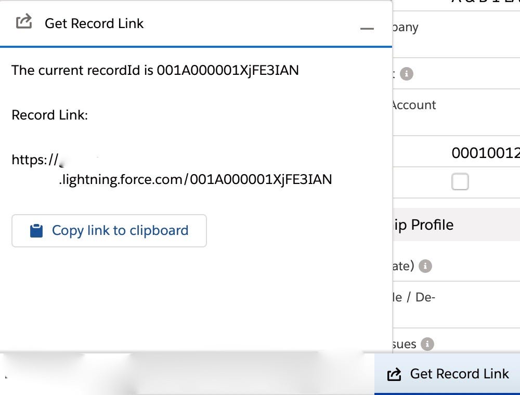Click the Get Record Link label in the utility bar
The height and width of the screenshot is (395, 520).
click(x=460, y=374)
